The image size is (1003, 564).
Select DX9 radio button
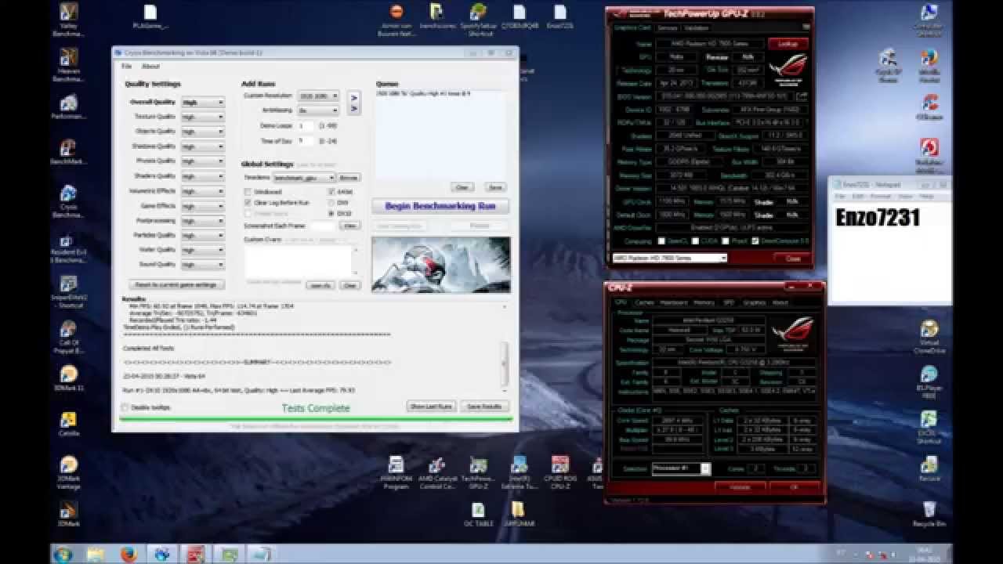pyautogui.click(x=331, y=202)
